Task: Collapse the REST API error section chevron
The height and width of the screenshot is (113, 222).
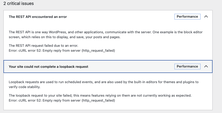Action: click(206, 17)
